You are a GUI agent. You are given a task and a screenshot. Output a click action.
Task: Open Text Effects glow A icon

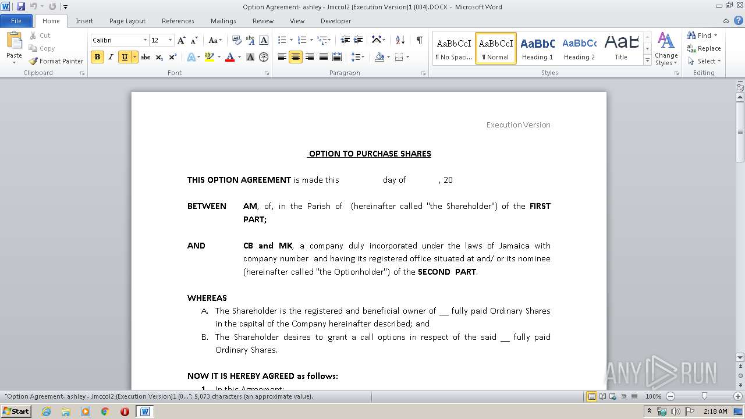191,57
